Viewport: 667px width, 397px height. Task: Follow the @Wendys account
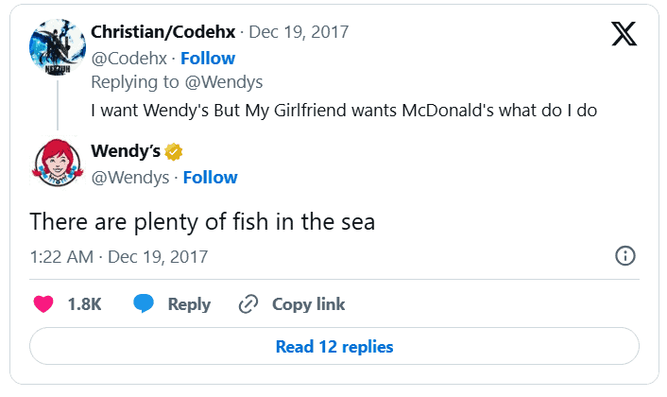[211, 177]
